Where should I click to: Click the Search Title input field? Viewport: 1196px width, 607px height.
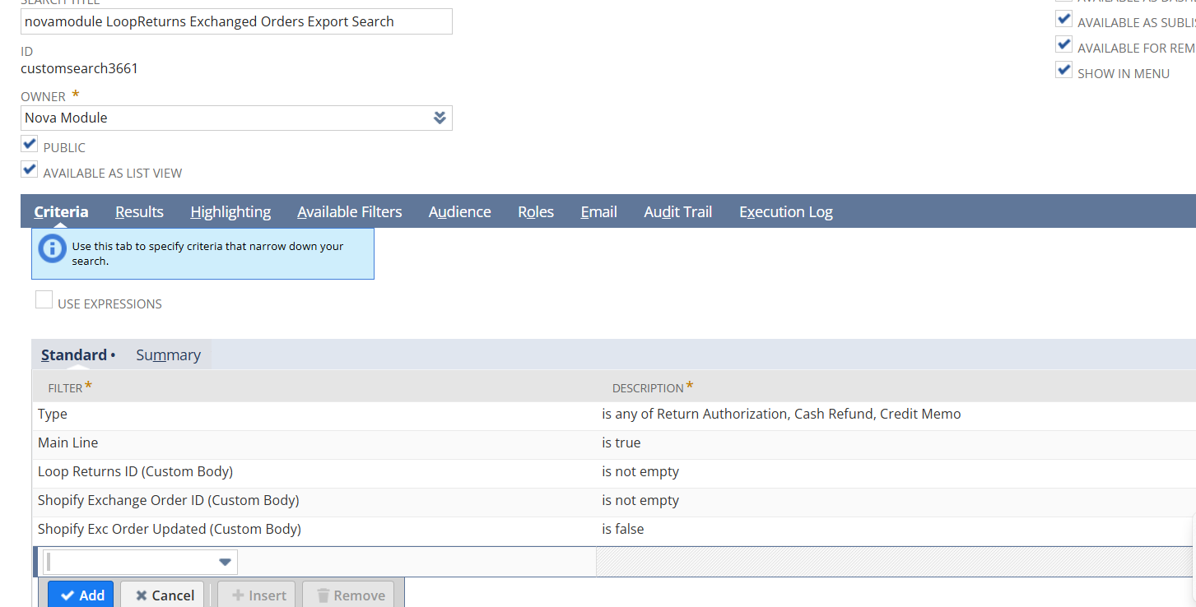236,21
